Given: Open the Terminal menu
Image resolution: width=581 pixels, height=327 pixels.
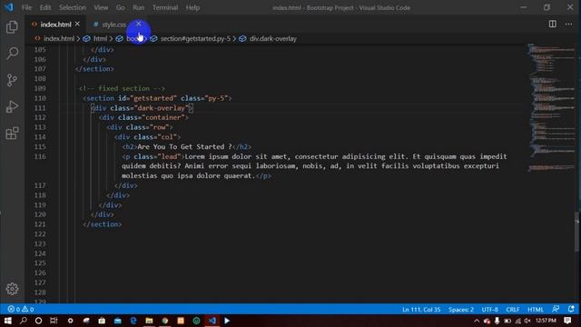Looking at the screenshot, I should click(x=165, y=7).
